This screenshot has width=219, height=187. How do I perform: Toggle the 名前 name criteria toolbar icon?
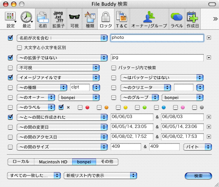pos(43,19)
